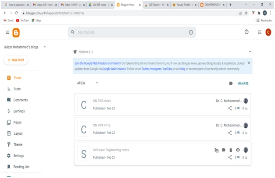275x178 pixels.
Task: Preview Software Engineering notes with eye icon
Action: tap(238, 150)
